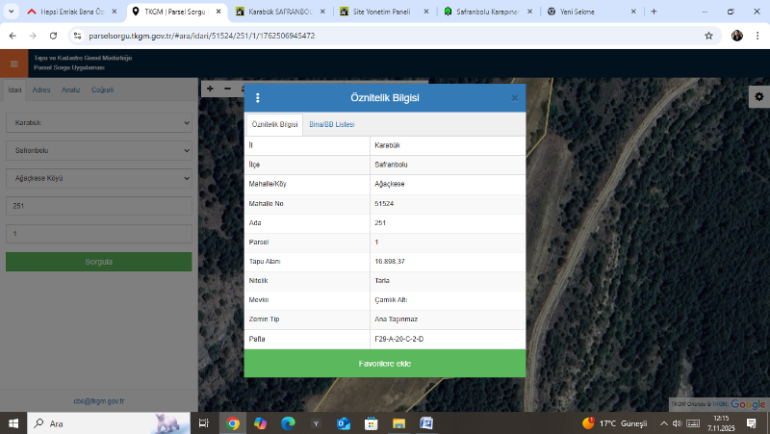Click the Favorilere ekle button
This screenshot has height=434, width=770.
coord(384,364)
